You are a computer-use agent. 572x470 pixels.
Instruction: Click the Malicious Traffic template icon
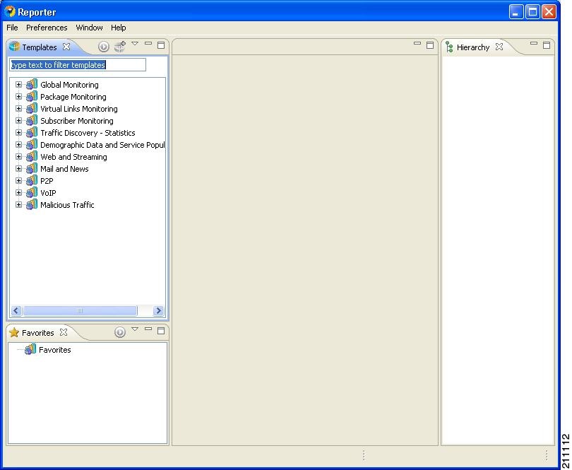31,204
